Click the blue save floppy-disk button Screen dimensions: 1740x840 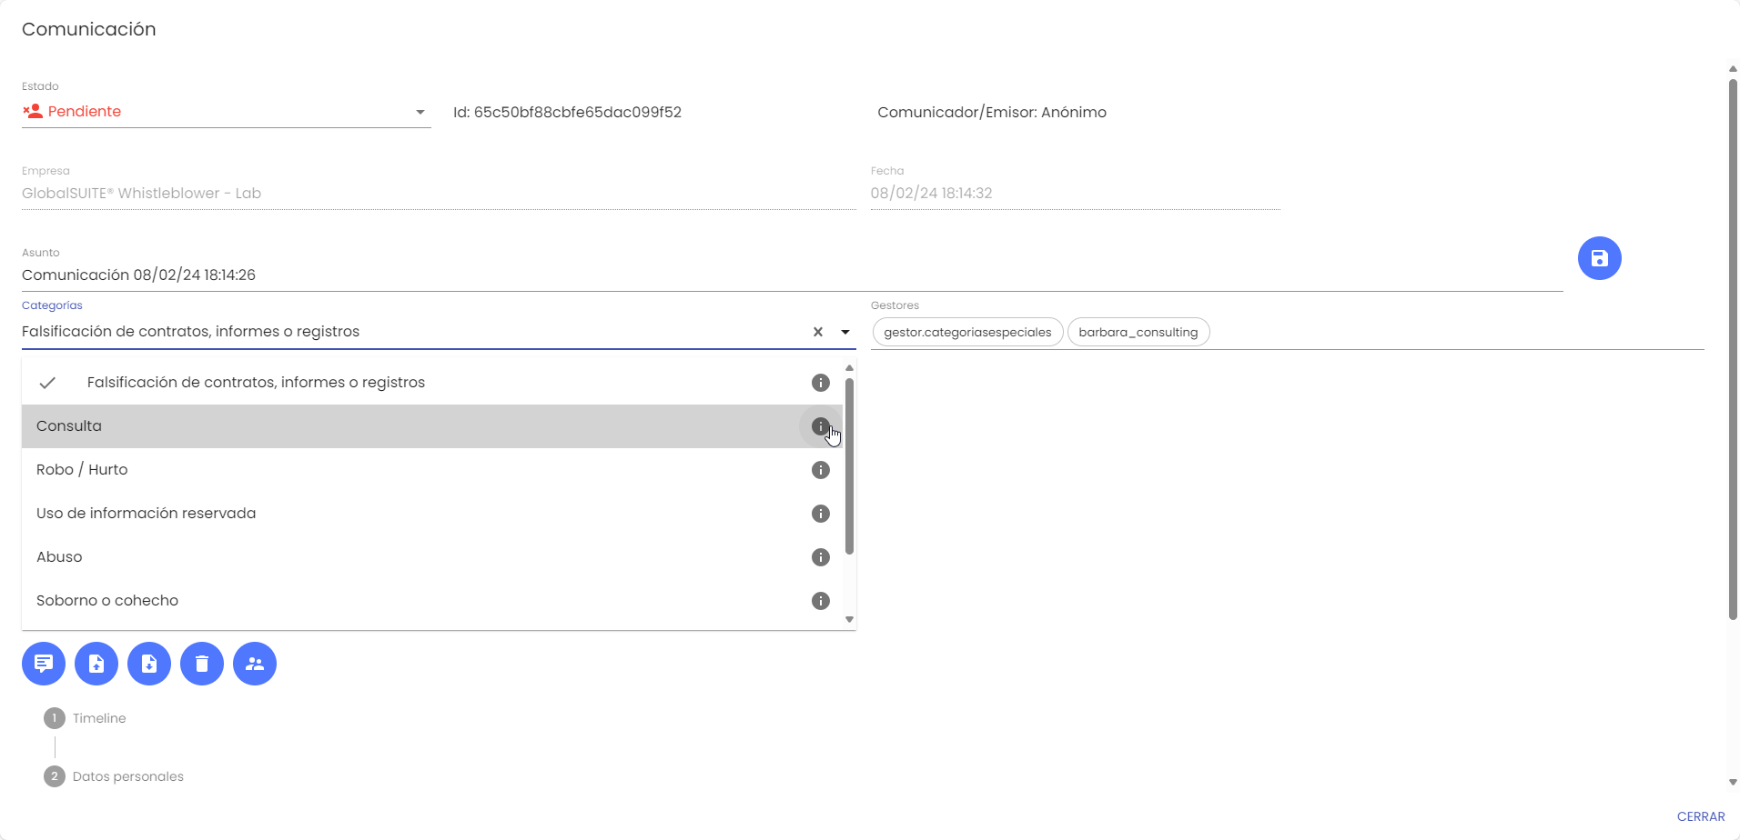(x=1599, y=258)
